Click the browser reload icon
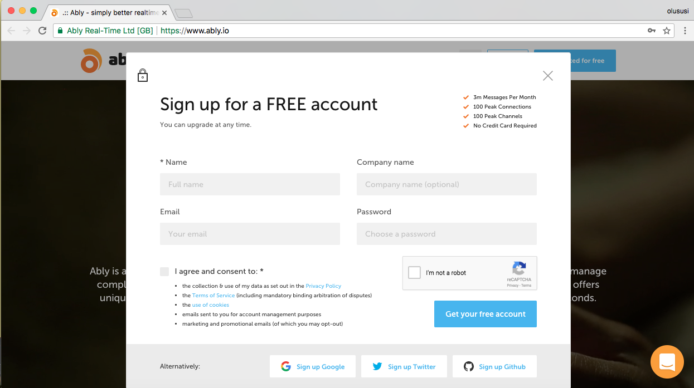Screen dimensions: 694x388 [42, 31]
